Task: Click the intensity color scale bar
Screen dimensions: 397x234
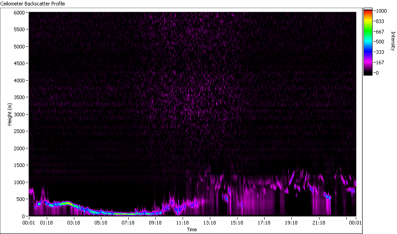Action: pyautogui.click(x=368, y=42)
